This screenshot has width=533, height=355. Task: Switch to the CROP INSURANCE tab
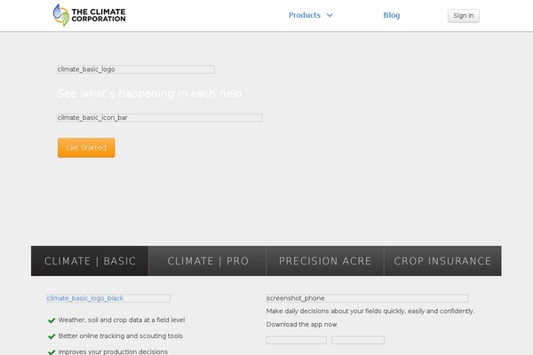pos(442,261)
